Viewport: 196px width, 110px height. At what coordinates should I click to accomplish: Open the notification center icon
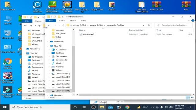189,107
